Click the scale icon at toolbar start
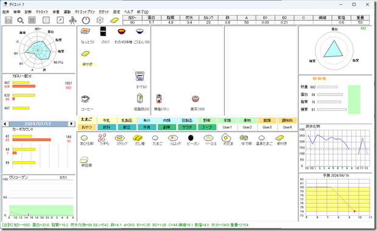 click(9, 21)
